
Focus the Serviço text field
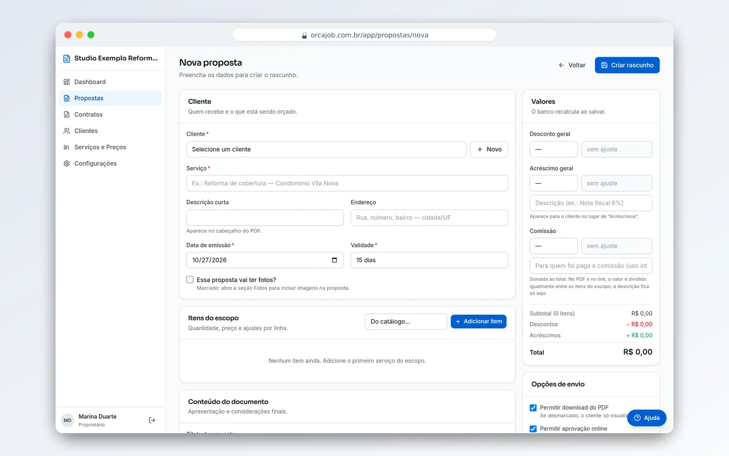coord(347,183)
